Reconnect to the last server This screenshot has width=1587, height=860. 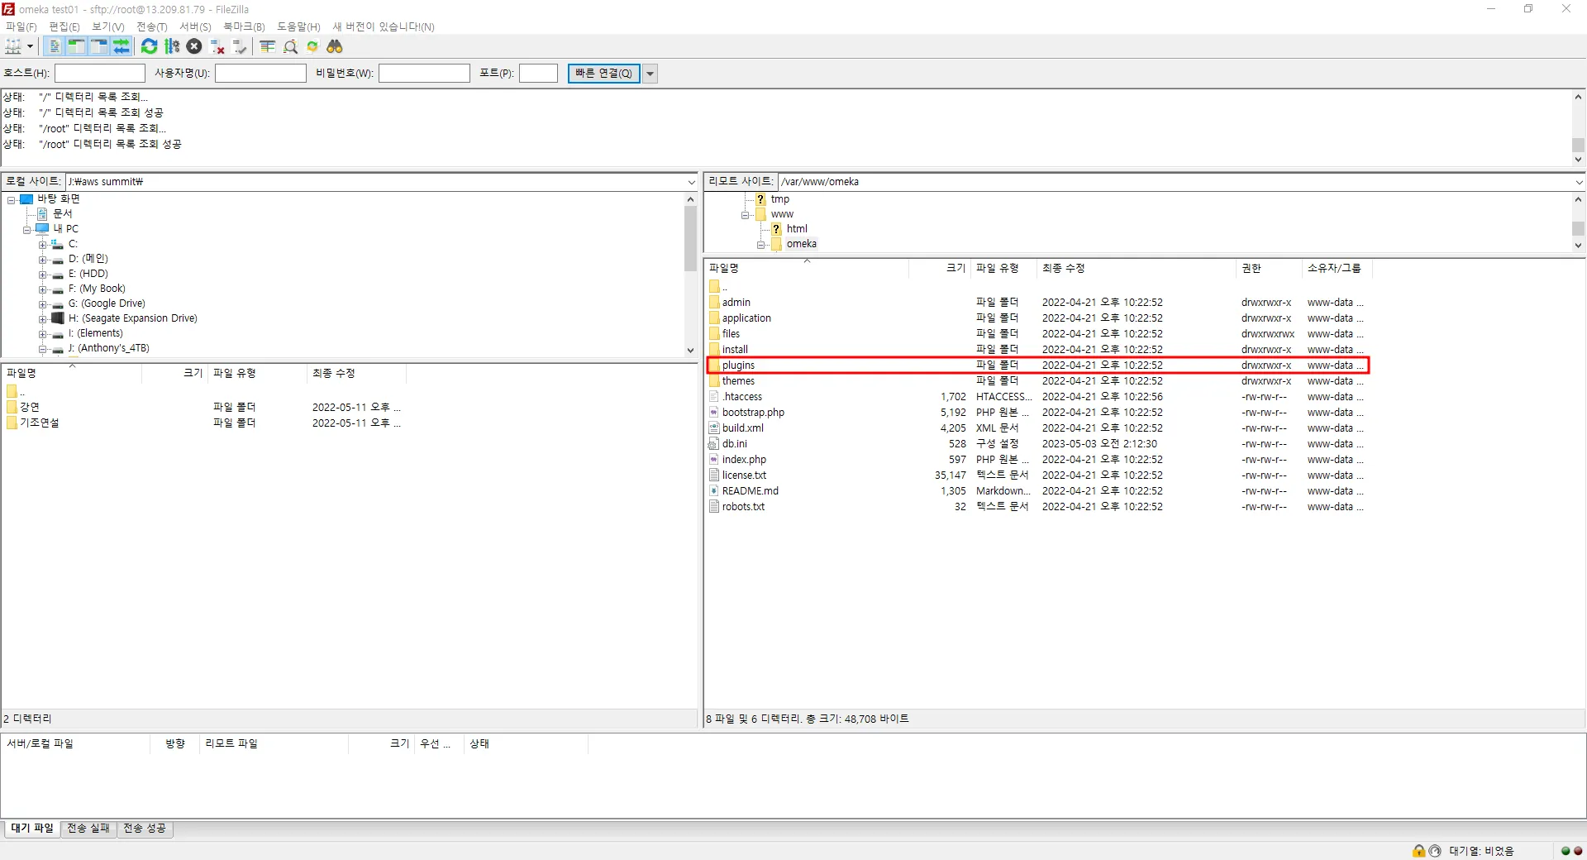tap(240, 46)
